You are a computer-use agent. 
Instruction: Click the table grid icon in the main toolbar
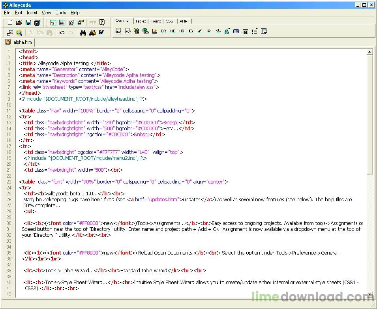pos(62,22)
